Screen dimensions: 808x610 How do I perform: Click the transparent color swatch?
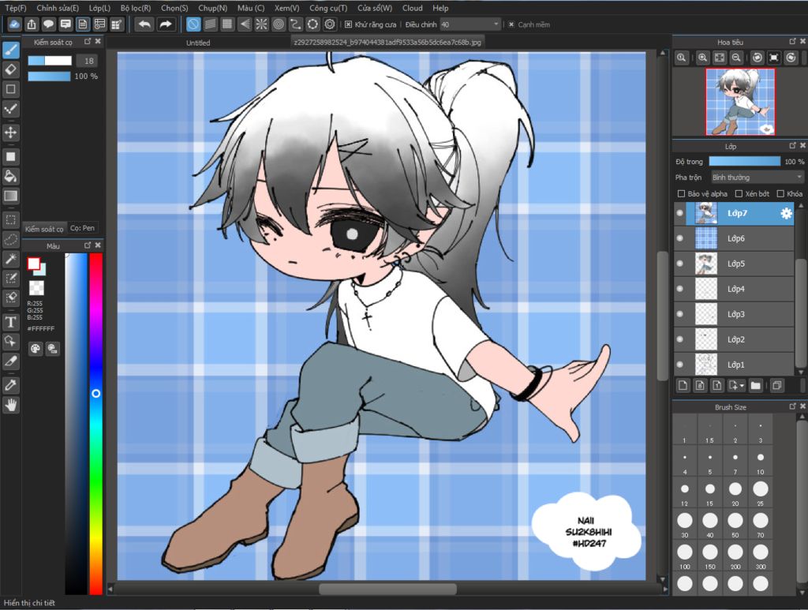point(36,287)
